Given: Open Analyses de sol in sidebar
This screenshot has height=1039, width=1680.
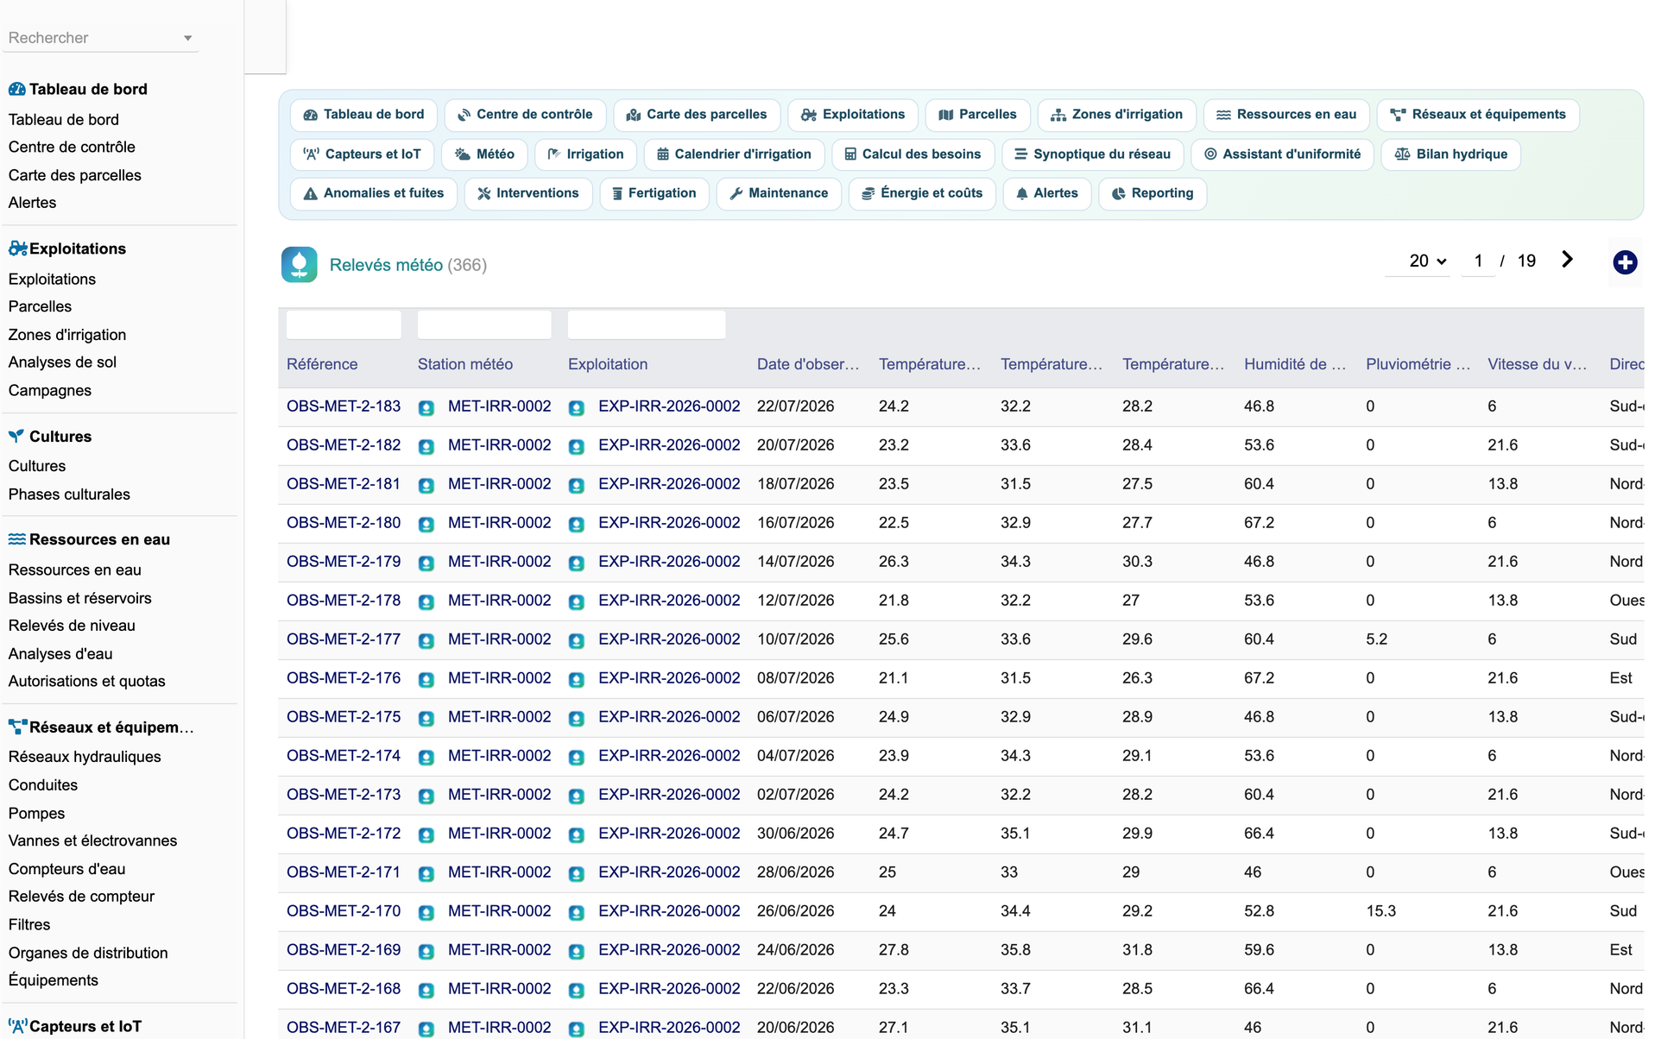Looking at the screenshot, I should click(x=62, y=362).
